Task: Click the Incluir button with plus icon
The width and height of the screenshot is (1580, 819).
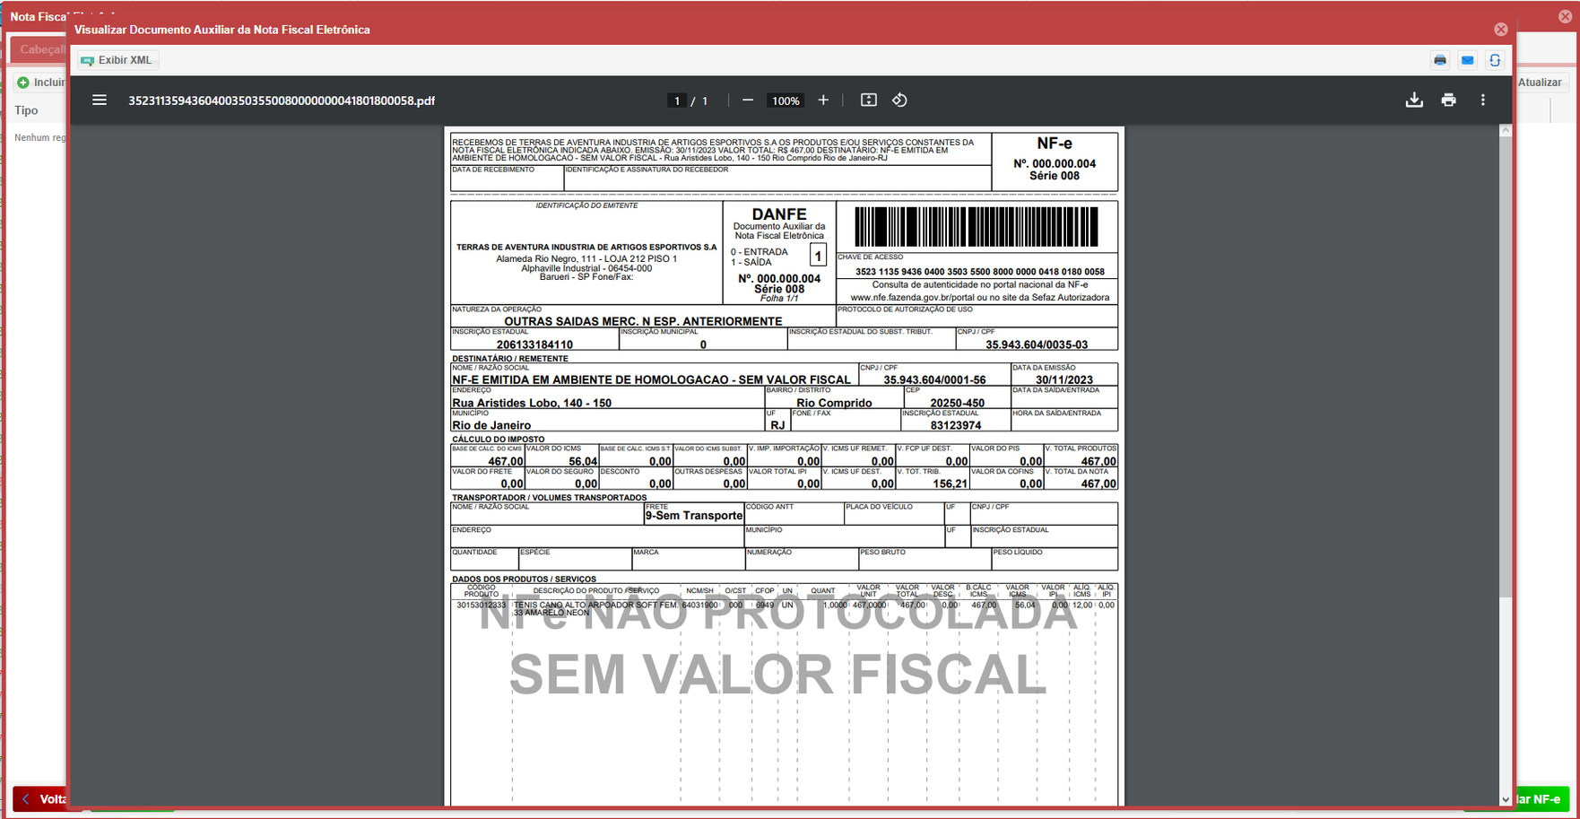Action: pyautogui.click(x=41, y=83)
